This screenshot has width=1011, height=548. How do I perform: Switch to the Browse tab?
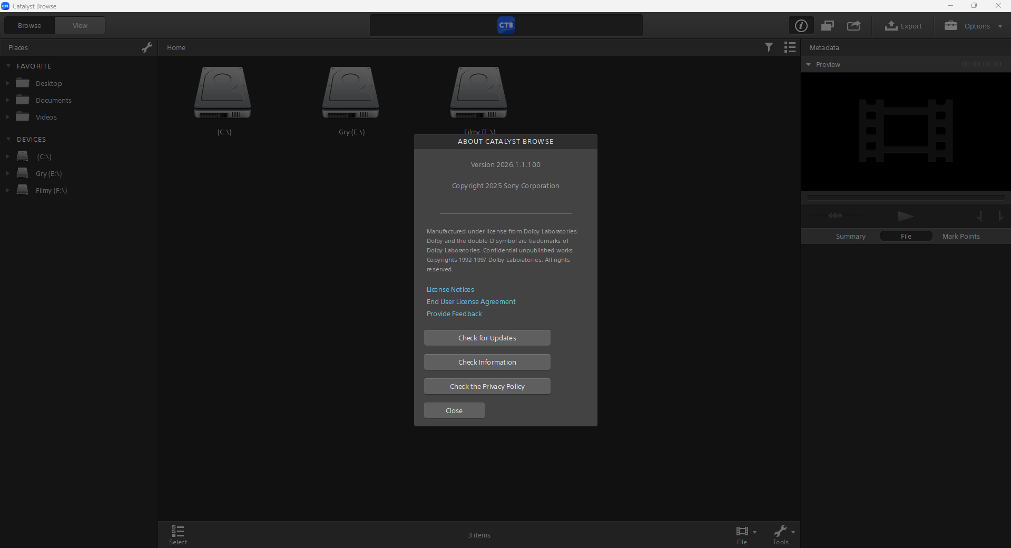30,25
